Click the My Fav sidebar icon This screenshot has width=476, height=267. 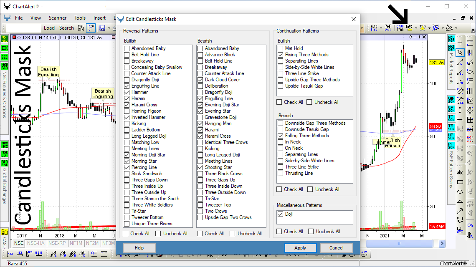click(5, 39)
